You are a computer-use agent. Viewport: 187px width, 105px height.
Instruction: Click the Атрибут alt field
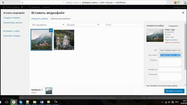(170, 69)
